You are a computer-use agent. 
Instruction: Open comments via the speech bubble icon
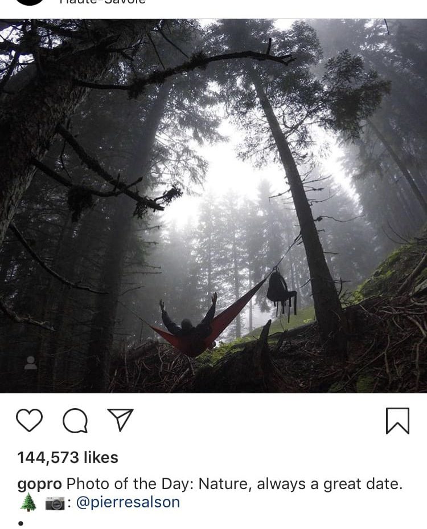coord(76,420)
